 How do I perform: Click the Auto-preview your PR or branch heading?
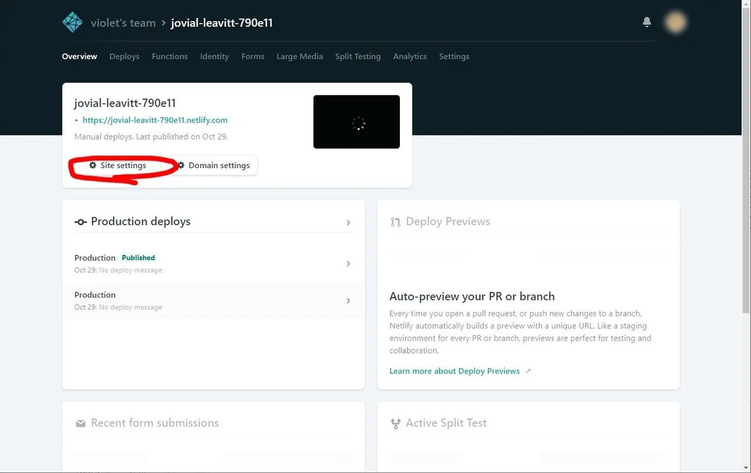tap(472, 296)
